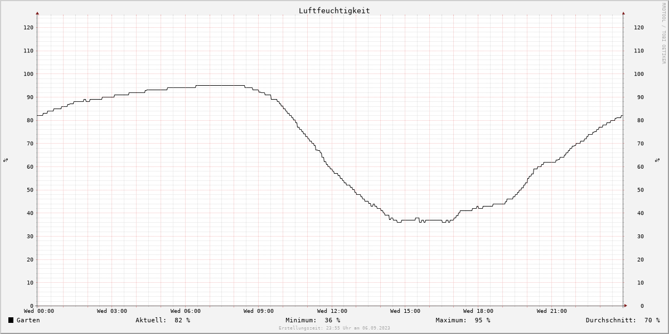Click the 40 label on left axis
Image resolution: width=669 pixels, height=334 pixels.
tap(30, 213)
